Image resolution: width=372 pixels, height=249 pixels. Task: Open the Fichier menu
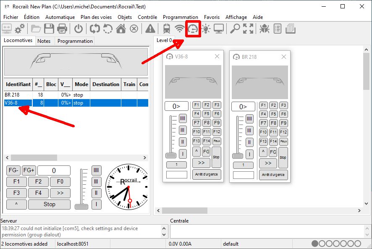(x=10, y=17)
